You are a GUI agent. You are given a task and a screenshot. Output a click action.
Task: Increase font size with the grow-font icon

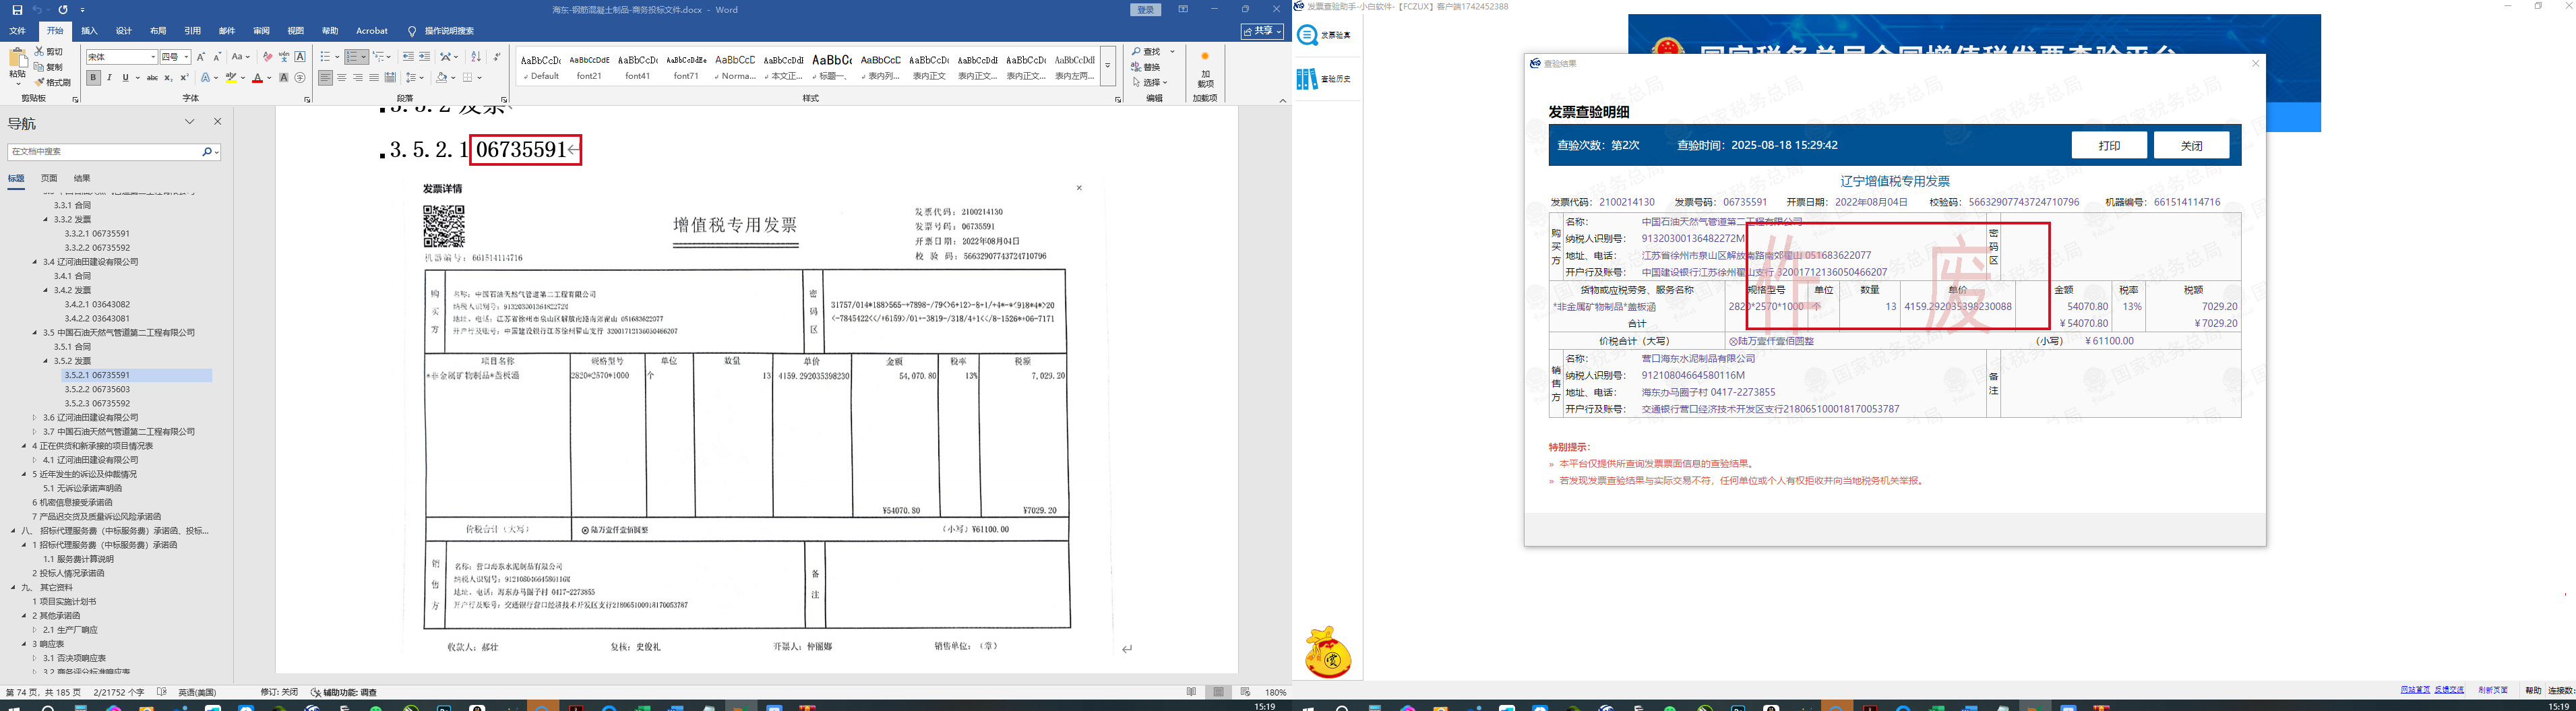coord(201,57)
